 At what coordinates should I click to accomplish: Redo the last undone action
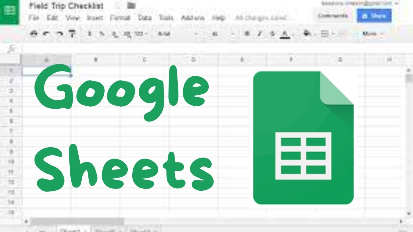59,34
